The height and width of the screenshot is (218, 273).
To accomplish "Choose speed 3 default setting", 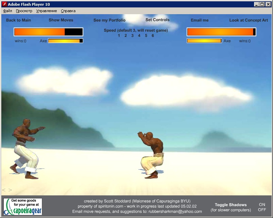I will (132, 36).
